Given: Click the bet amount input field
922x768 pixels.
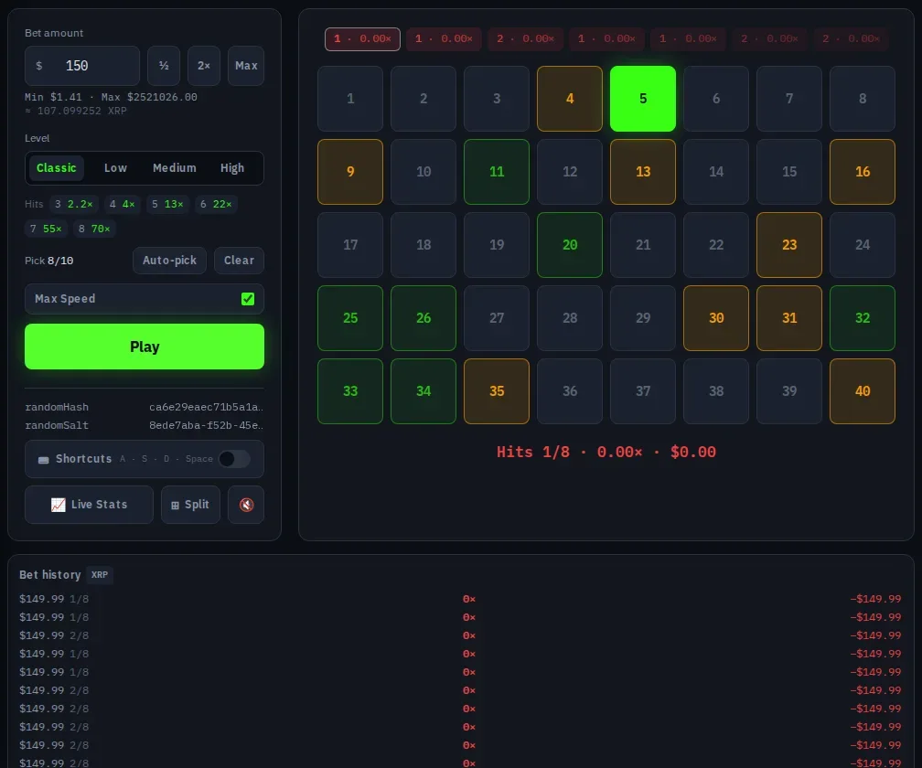Looking at the screenshot, I should [82, 66].
